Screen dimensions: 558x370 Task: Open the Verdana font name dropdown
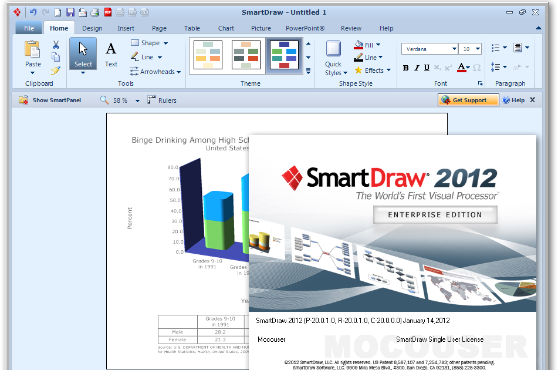click(x=455, y=49)
